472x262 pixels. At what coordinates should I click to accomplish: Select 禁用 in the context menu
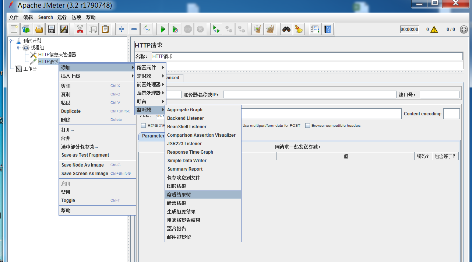98,192
